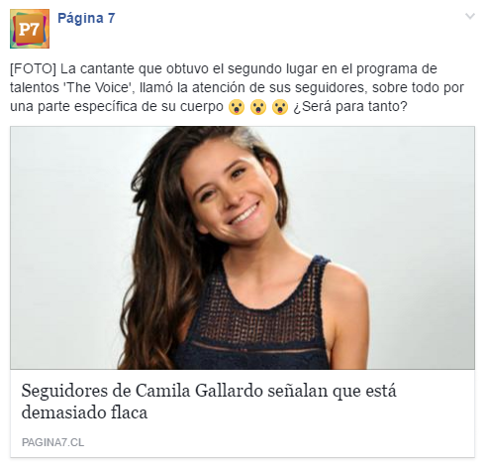This screenshot has width=487, height=468.
Task: Expand the post options chevron arrow
Action: pyautogui.click(x=470, y=16)
